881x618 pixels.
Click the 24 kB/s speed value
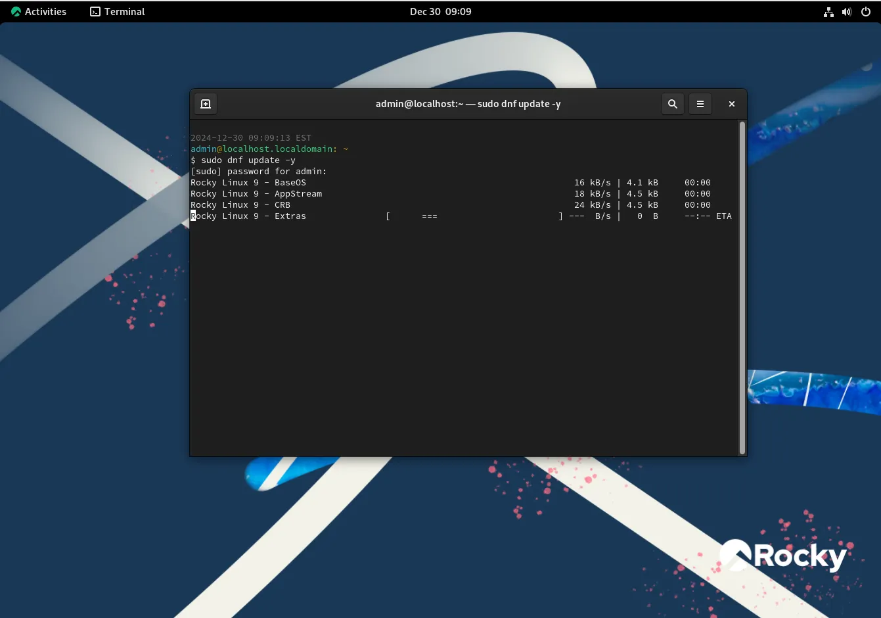coord(593,205)
